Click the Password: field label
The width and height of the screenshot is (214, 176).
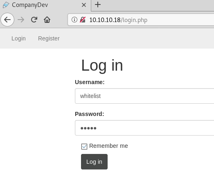tap(90, 114)
